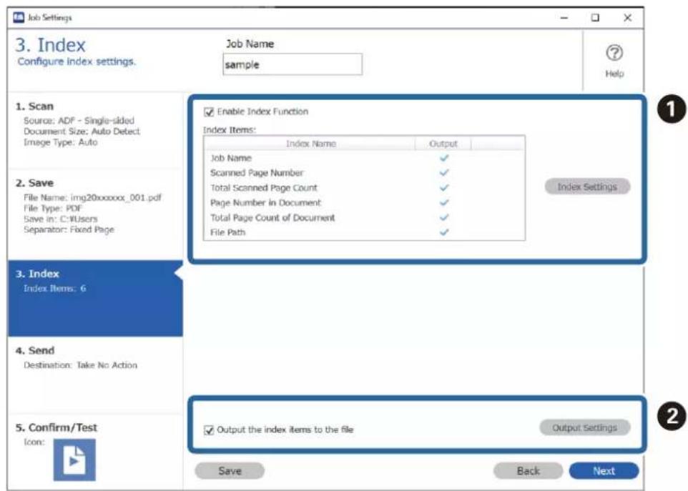Click the Job Settings app icon in title bar
This screenshot has width=688, height=491.
tap(19, 18)
